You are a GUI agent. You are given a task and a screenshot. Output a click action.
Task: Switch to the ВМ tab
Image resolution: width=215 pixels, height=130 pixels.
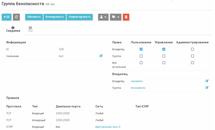[x=30, y=29]
